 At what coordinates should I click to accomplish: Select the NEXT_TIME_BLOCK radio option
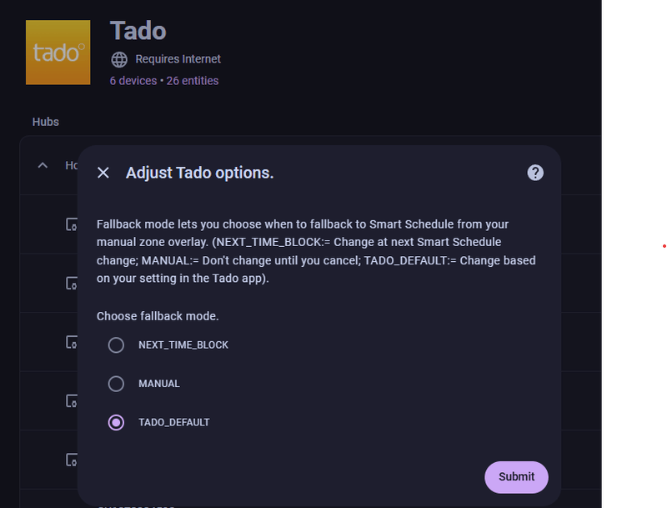point(116,345)
